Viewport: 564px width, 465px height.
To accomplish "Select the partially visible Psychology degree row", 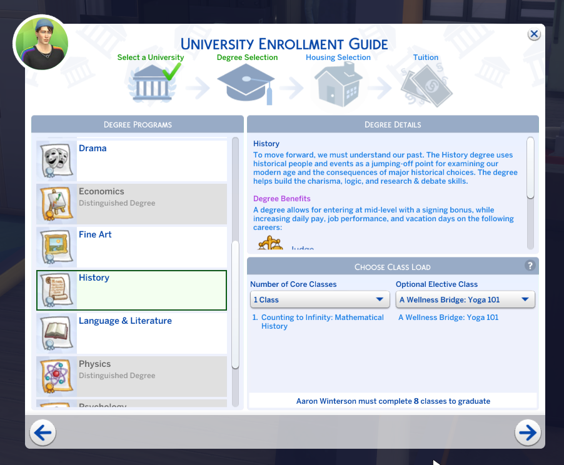I will pyautogui.click(x=132, y=403).
